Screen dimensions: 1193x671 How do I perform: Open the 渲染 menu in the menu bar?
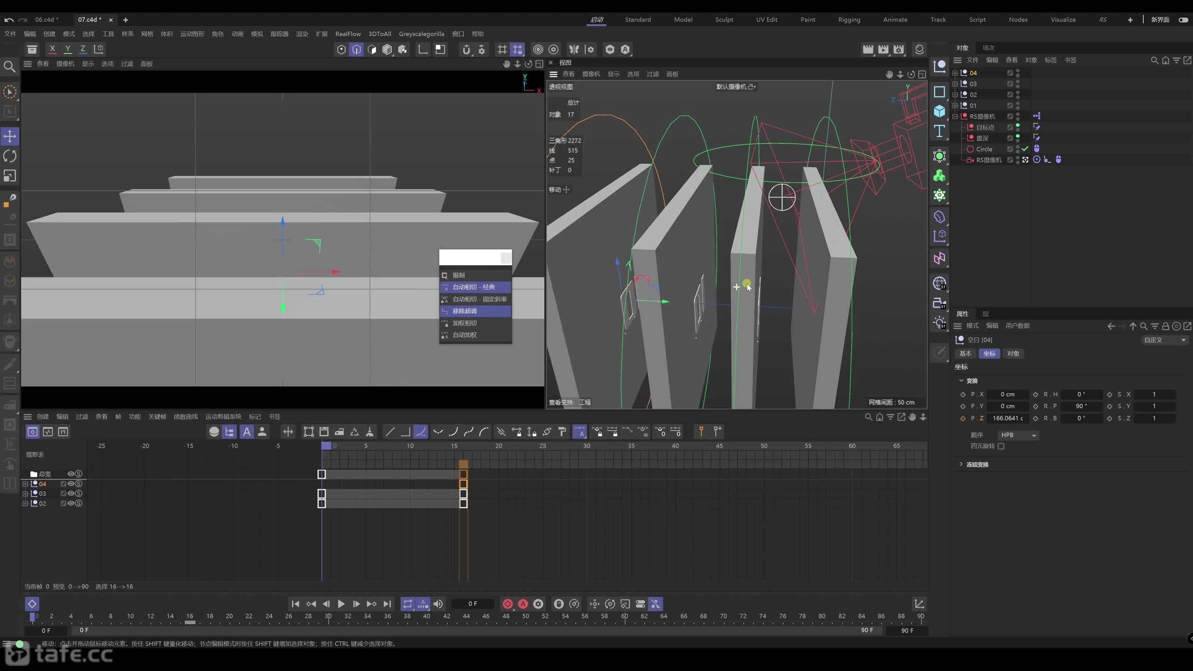point(302,34)
